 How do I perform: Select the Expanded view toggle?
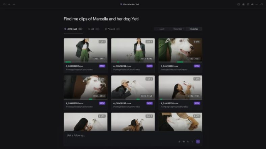pos(178,29)
